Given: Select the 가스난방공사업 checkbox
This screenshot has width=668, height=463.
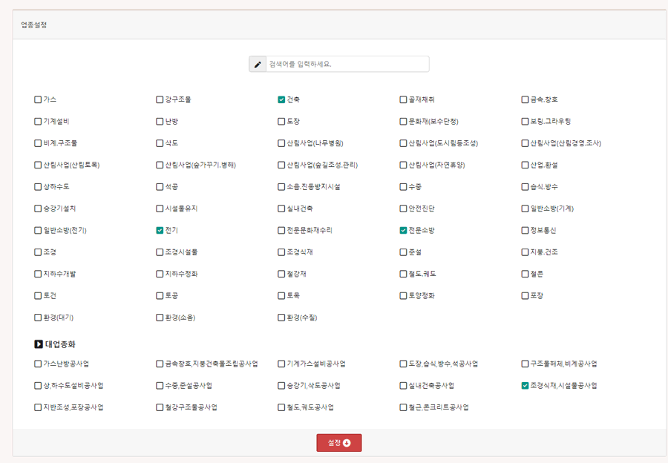Looking at the screenshot, I should pos(38,364).
